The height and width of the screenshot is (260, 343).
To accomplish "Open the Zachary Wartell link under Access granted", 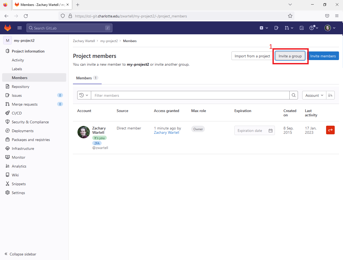I will coord(166,132).
